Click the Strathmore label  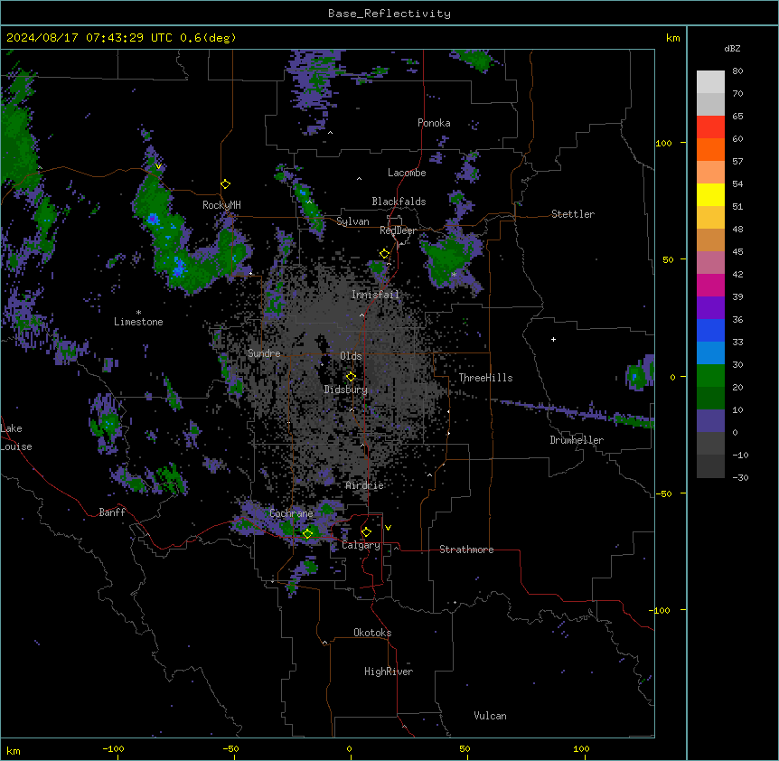[x=466, y=550]
